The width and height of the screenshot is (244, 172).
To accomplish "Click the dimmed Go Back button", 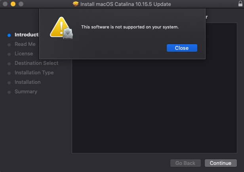I will pyautogui.click(x=185, y=163).
